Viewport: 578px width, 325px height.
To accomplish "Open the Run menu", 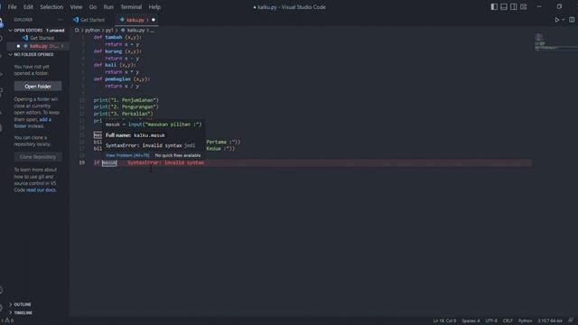I will (x=108, y=7).
